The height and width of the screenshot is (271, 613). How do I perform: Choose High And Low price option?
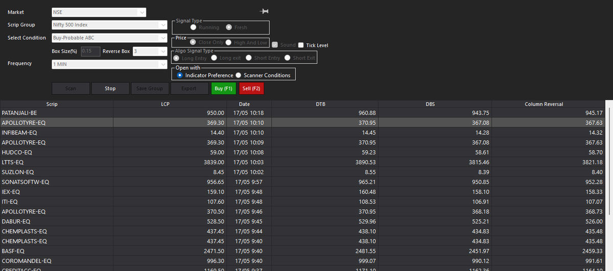[229, 43]
